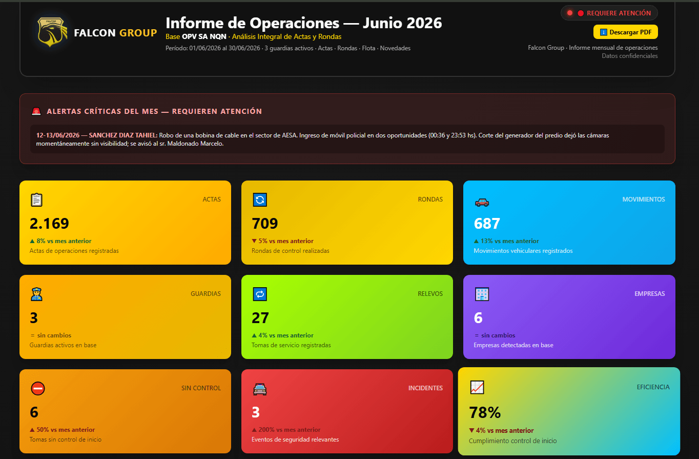
Task: Select the value 27 on the RELEVOS card
Action: [260, 318]
